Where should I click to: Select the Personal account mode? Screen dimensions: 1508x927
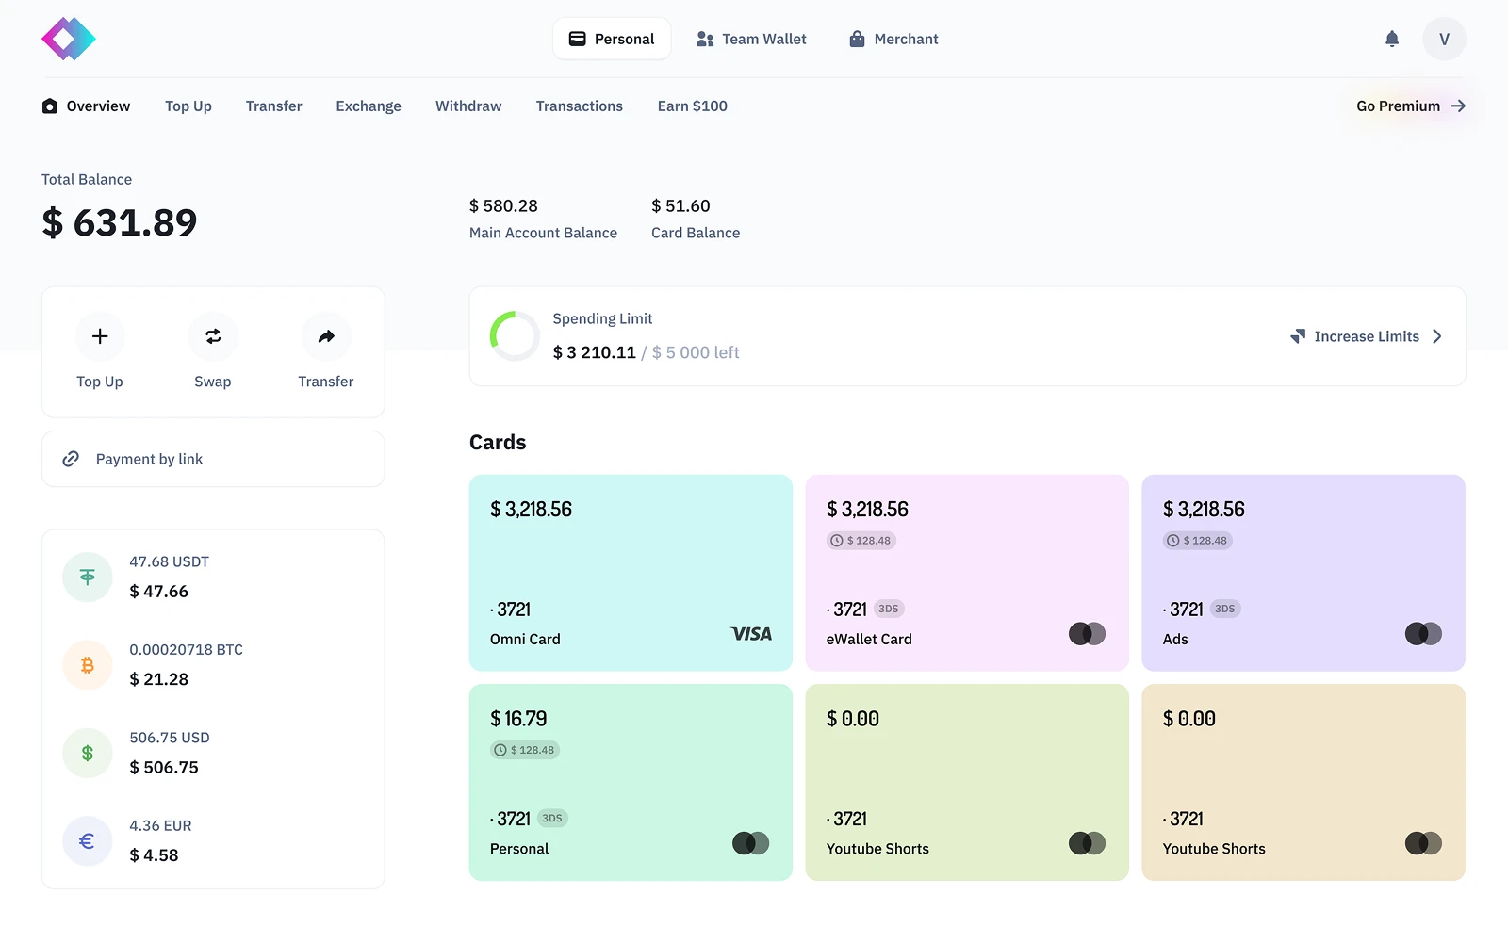point(612,39)
